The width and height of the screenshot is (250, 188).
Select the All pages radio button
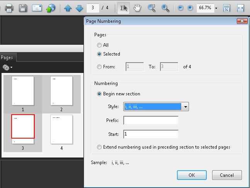[x=100, y=45]
